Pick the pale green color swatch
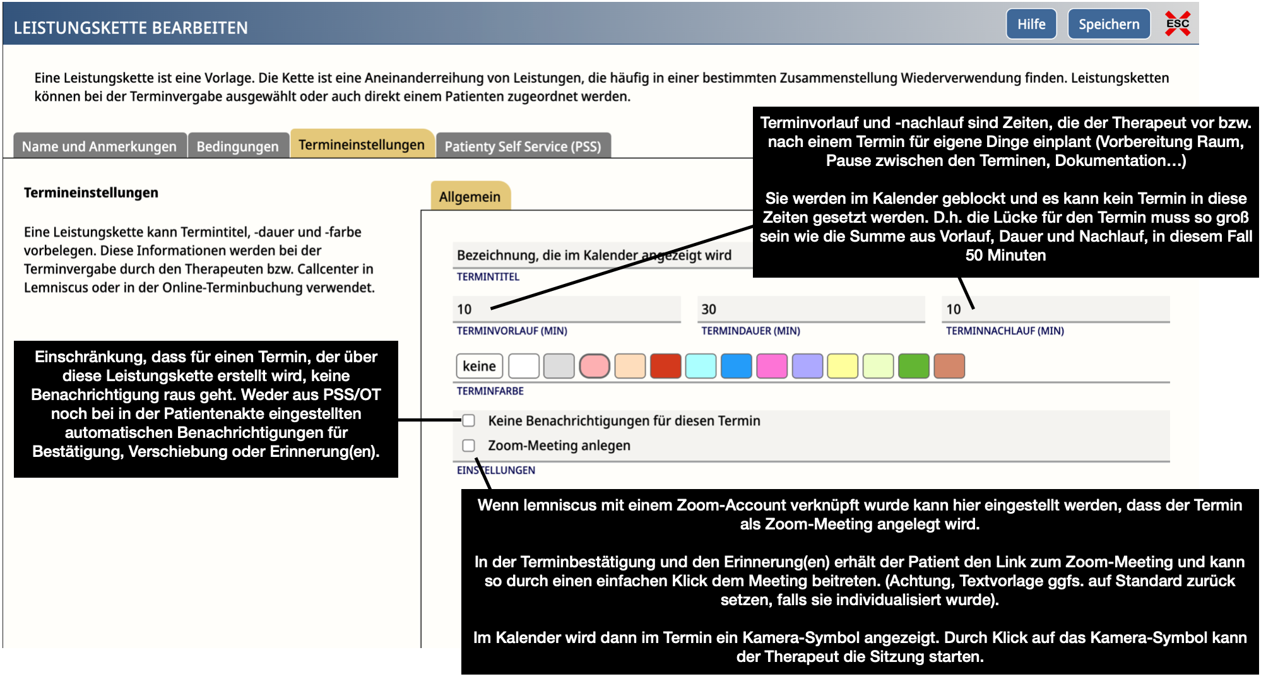The width and height of the screenshot is (1266, 679). click(x=878, y=366)
